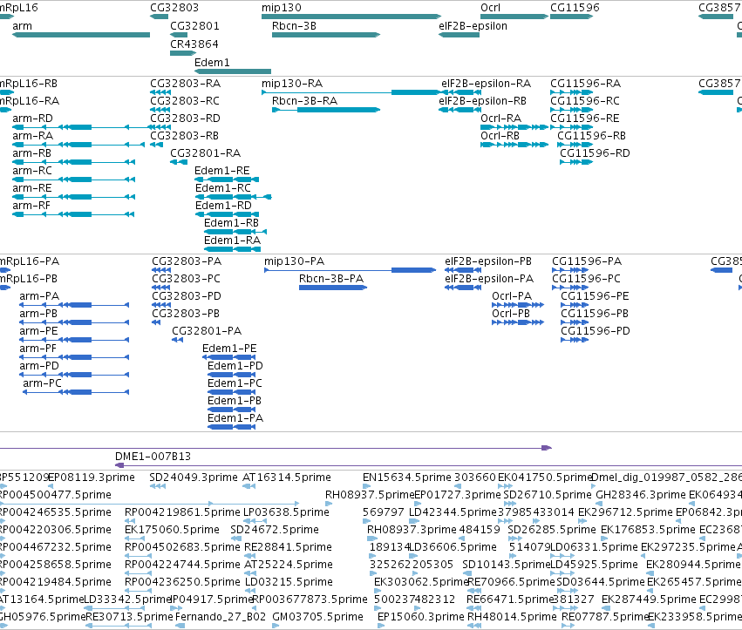Click transcript eIF2B-epsilon-RA
This screenshot has height=630, width=742.
(460, 92)
